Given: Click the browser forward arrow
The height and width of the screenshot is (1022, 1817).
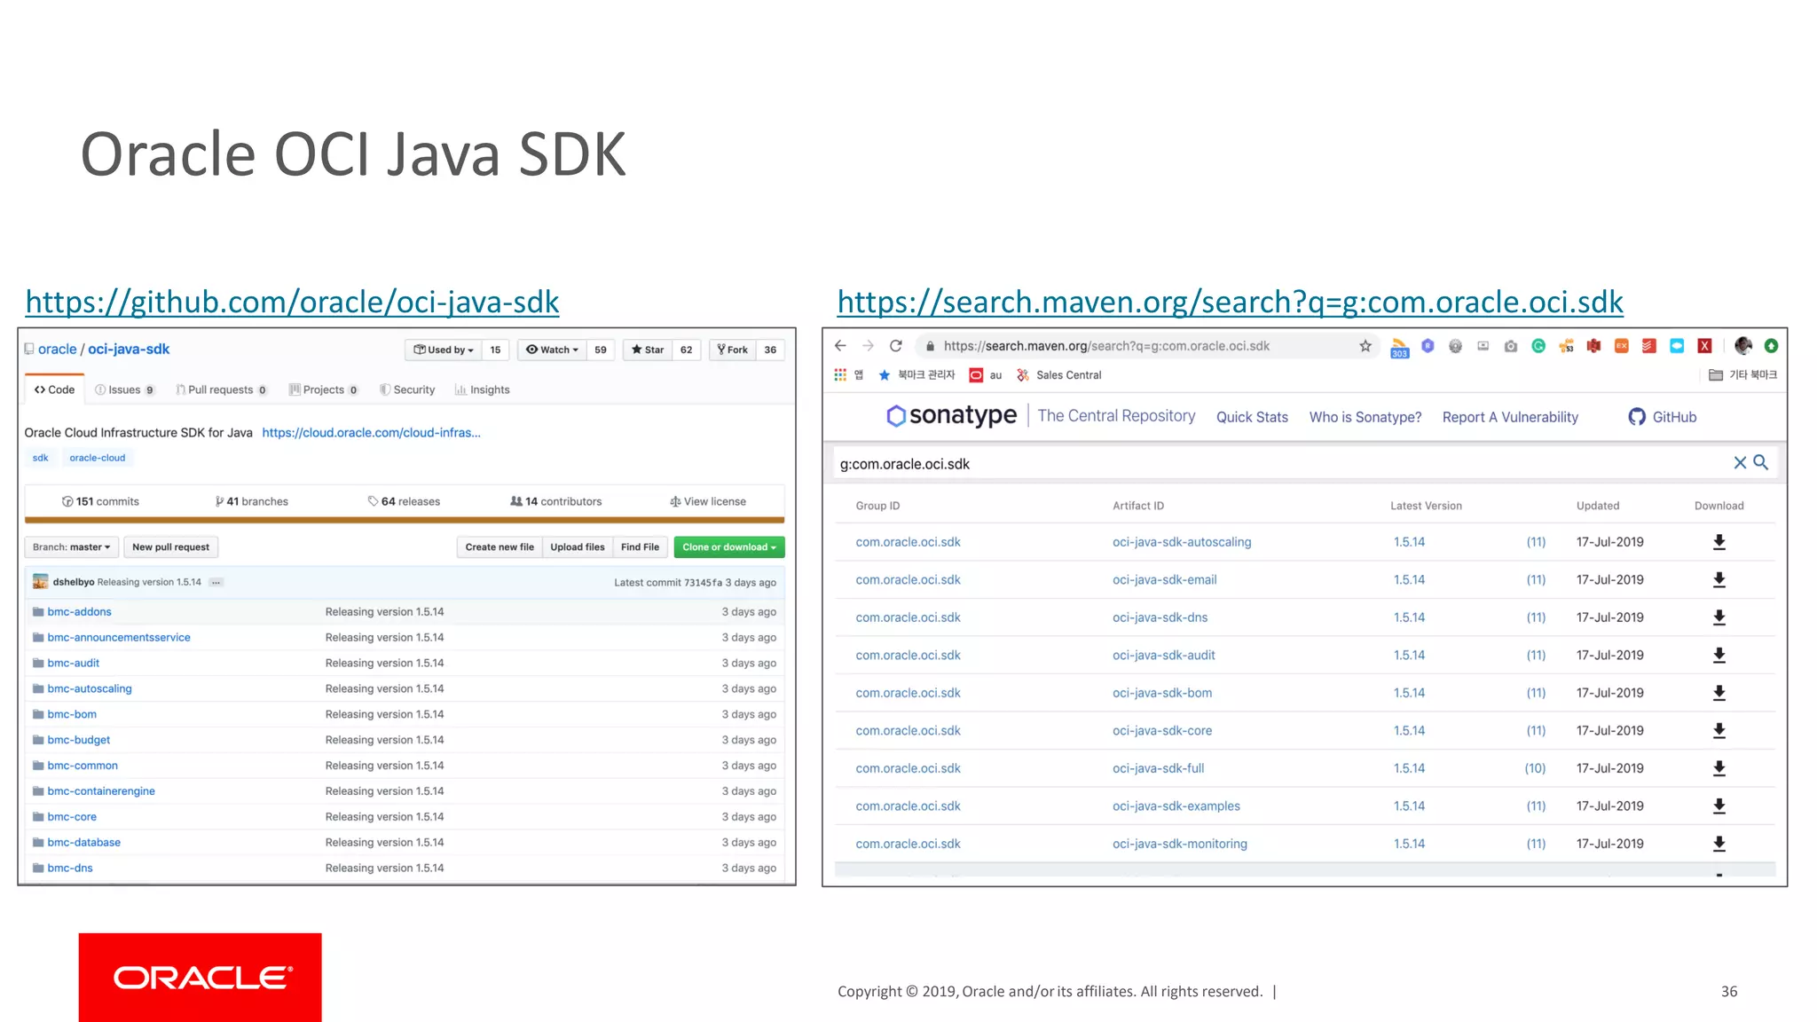Looking at the screenshot, I should (x=868, y=346).
